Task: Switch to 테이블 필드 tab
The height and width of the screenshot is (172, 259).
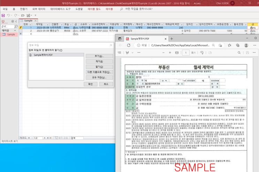Action: 94,9
